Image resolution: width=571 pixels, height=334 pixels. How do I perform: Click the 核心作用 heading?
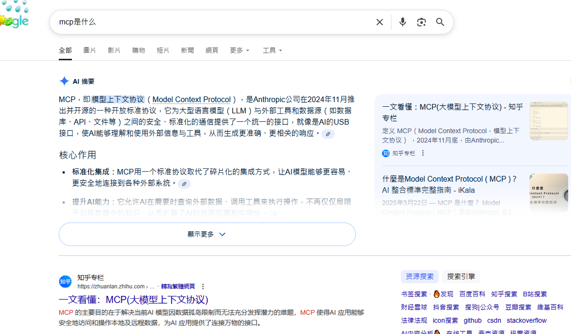[78, 155]
